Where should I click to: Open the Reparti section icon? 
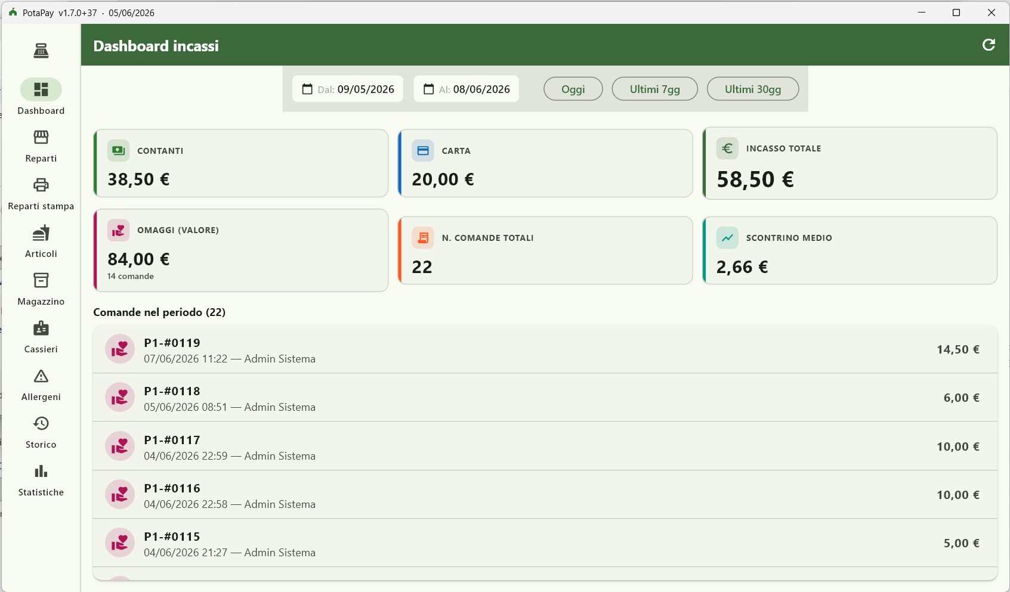(x=41, y=137)
